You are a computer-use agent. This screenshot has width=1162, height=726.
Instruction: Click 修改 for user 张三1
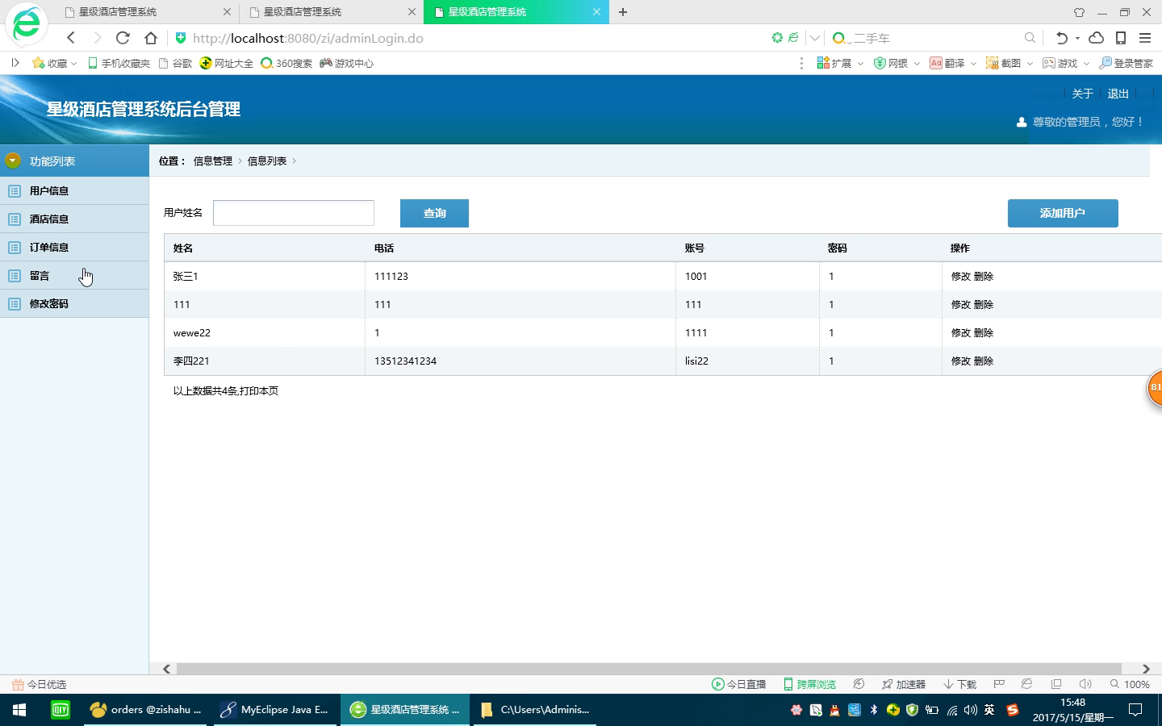pos(960,276)
